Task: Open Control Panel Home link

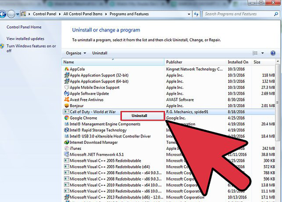Action: pos(24,27)
